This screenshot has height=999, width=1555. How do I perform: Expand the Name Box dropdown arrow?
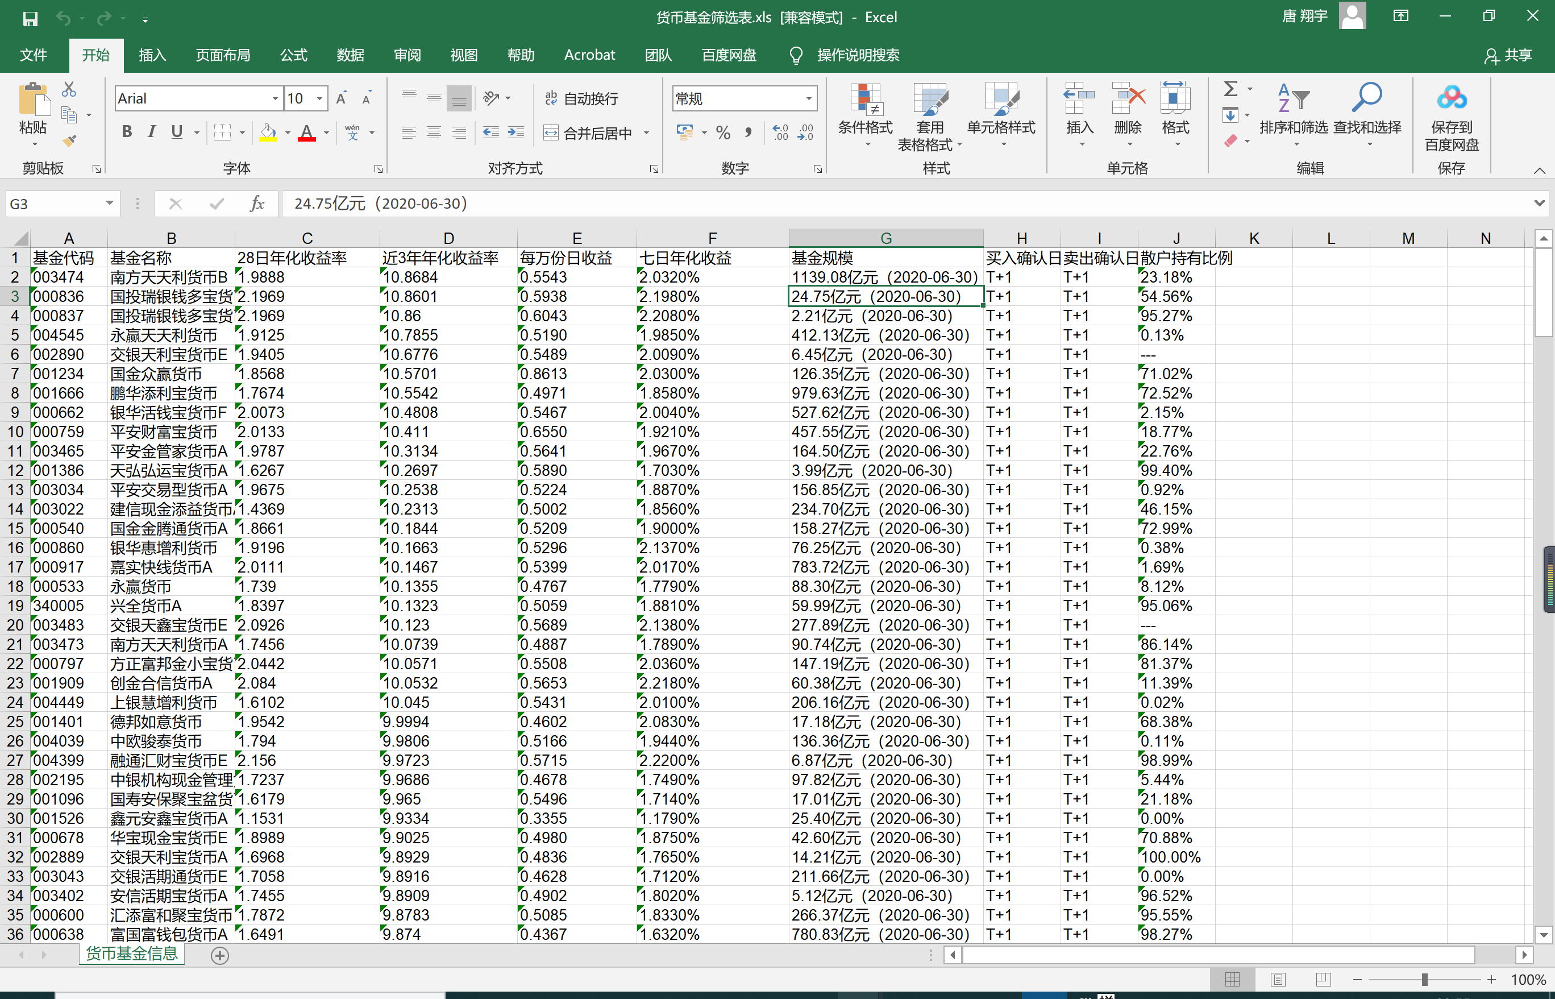(x=110, y=204)
